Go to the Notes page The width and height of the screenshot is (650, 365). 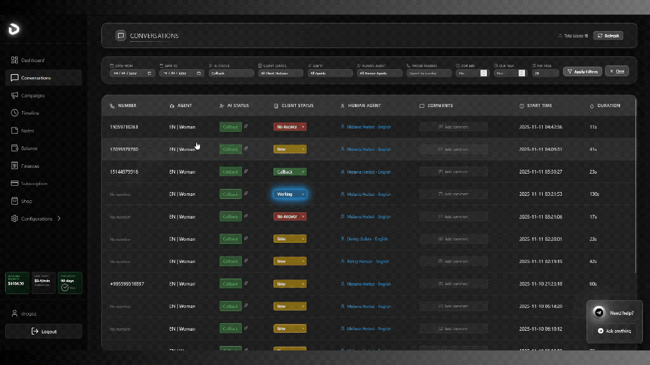(27, 131)
